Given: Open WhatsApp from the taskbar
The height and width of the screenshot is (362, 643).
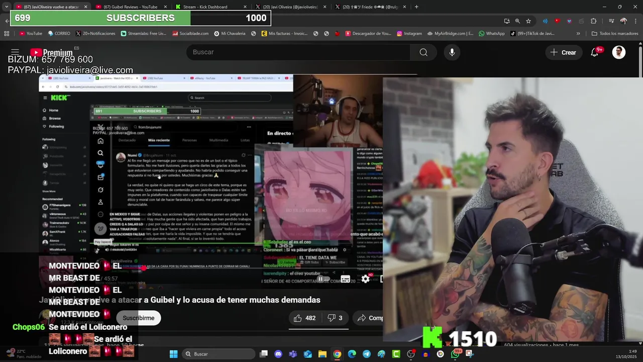Looking at the screenshot, I should point(455,354).
